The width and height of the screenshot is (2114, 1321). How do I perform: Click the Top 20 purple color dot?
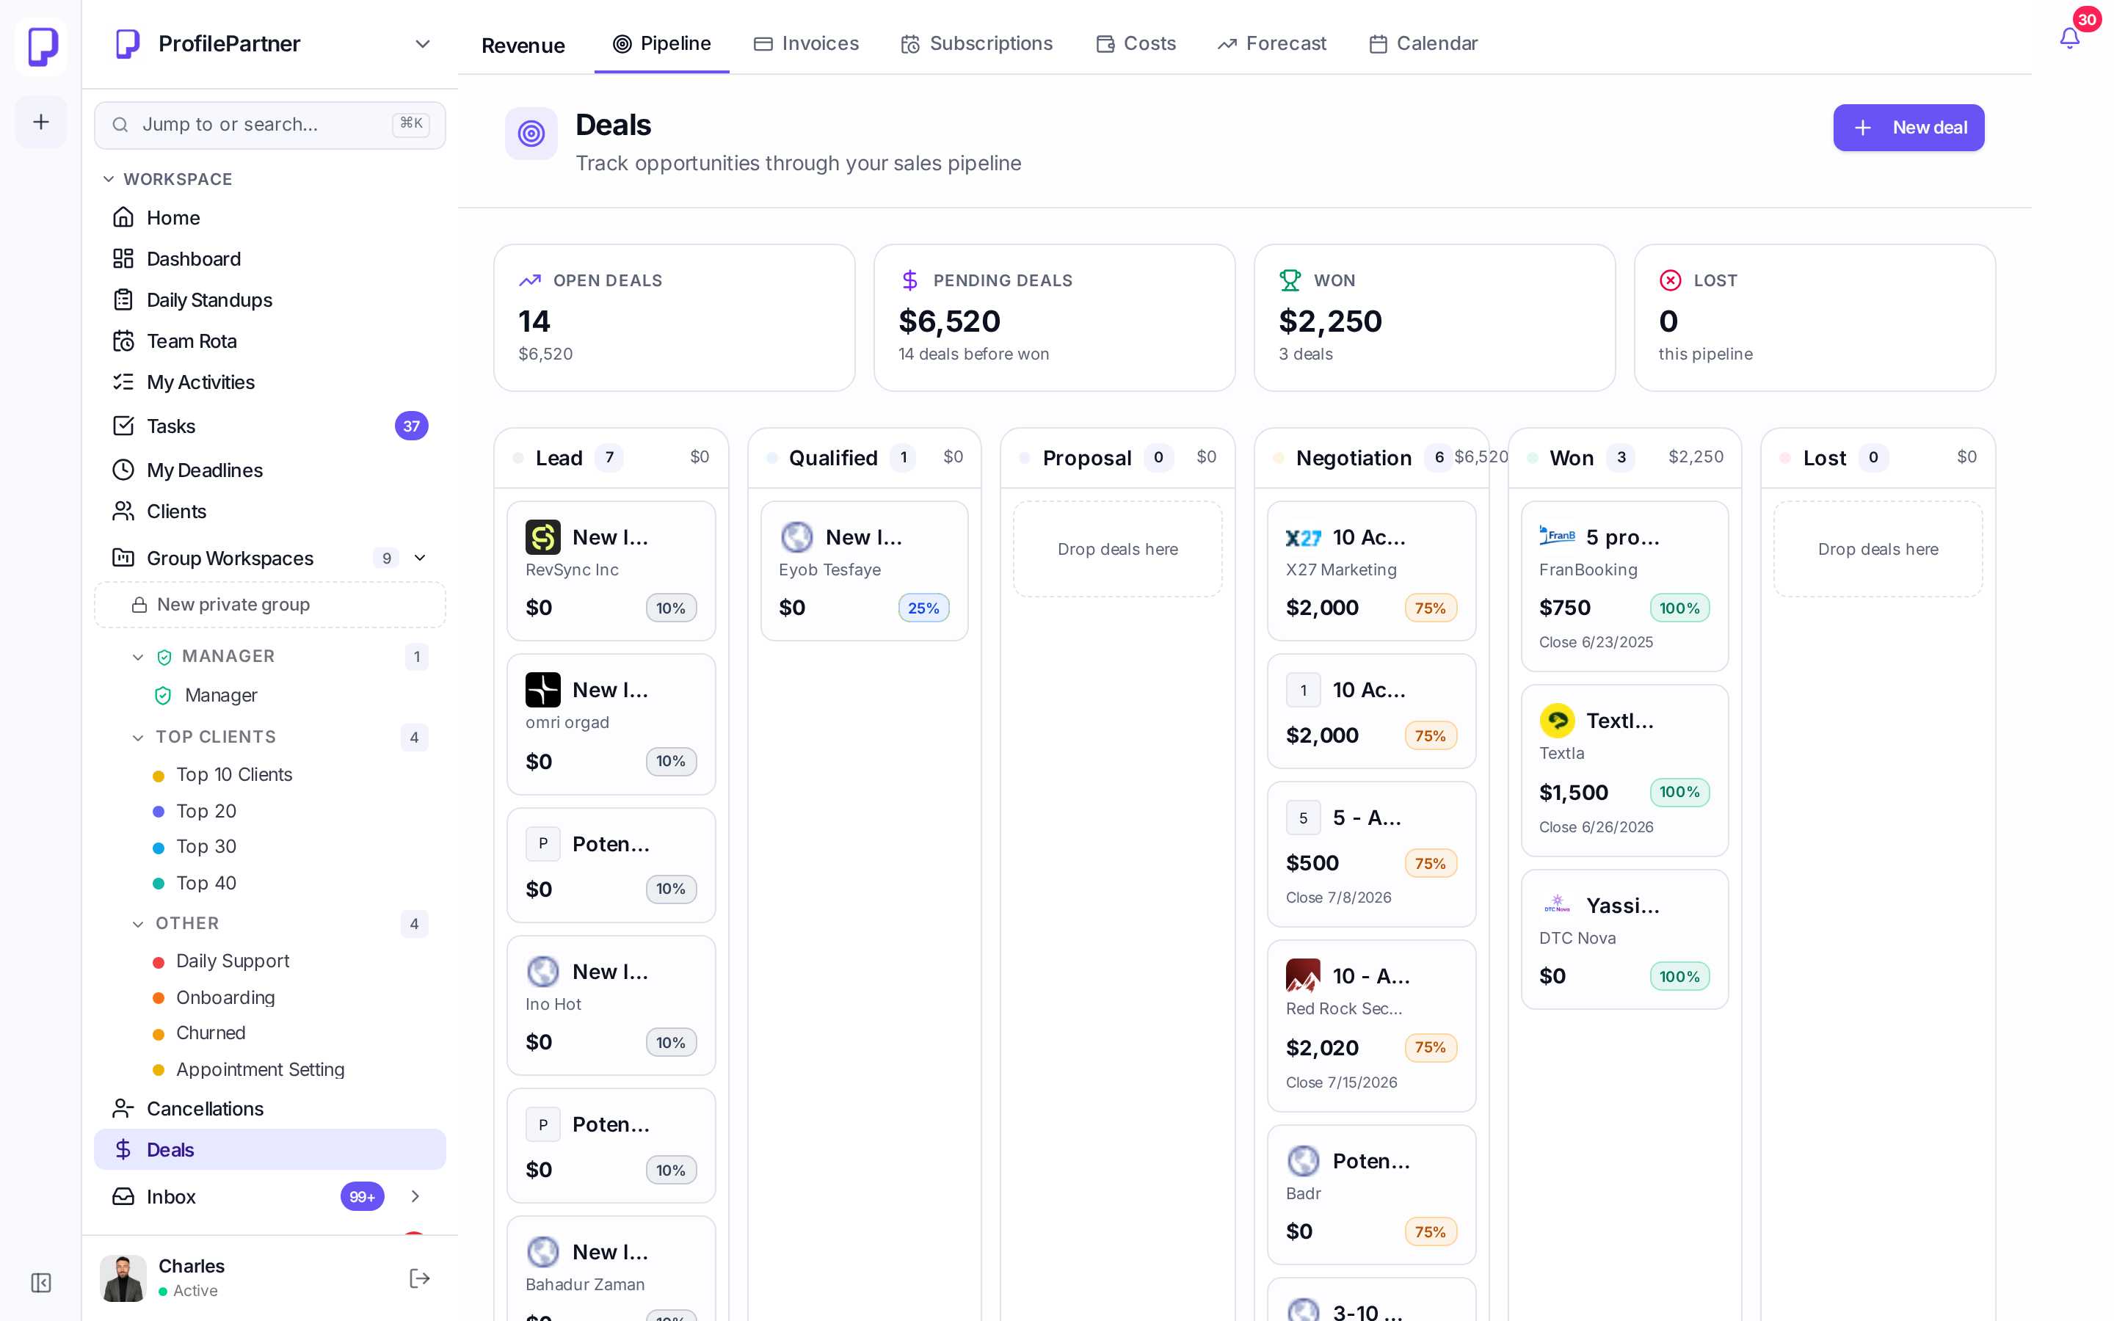[158, 812]
